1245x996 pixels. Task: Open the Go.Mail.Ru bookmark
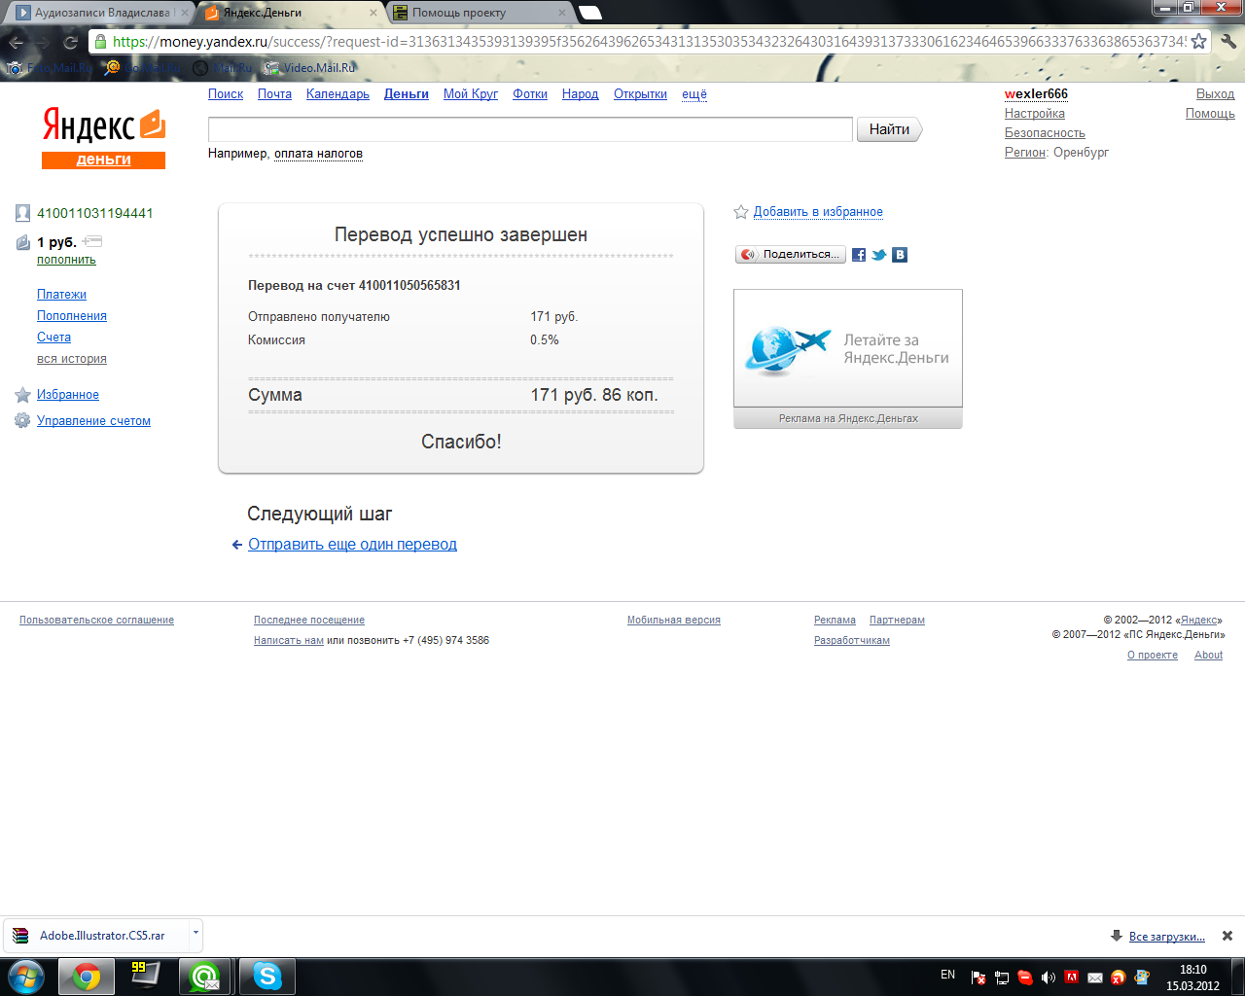(x=144, y=68)
